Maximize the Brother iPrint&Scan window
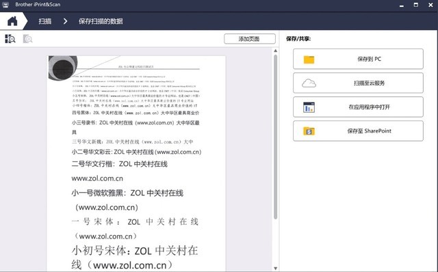 point(416,5)
